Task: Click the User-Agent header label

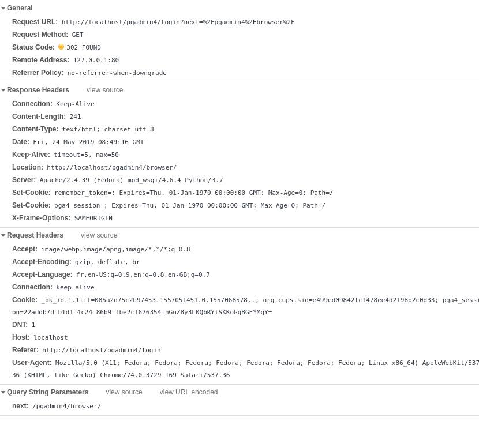Action: click(x=32, y=363)
